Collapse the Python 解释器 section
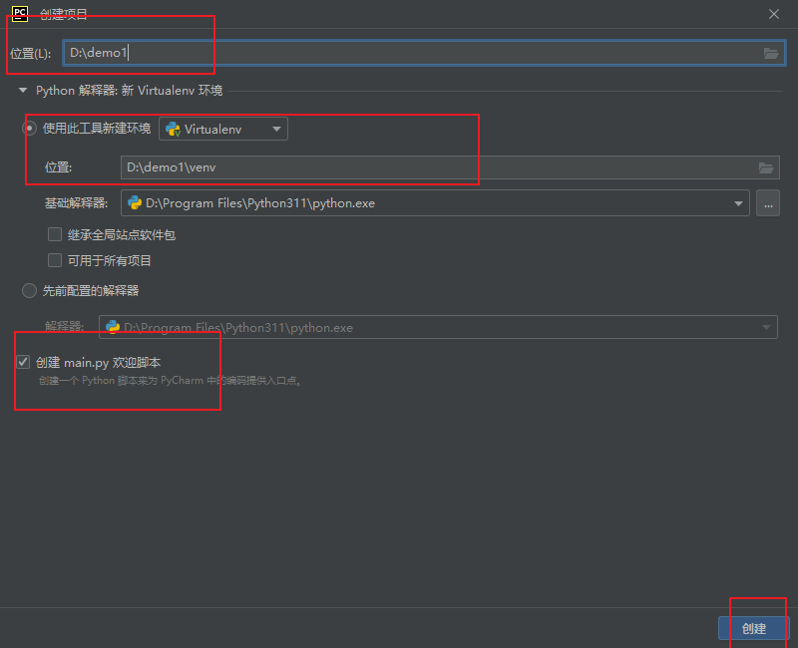 click(x=23, y=91)
